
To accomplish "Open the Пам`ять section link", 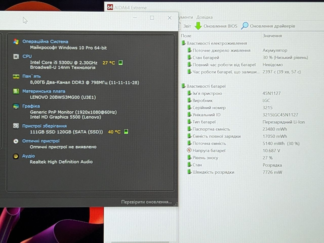I will (31, 76).
